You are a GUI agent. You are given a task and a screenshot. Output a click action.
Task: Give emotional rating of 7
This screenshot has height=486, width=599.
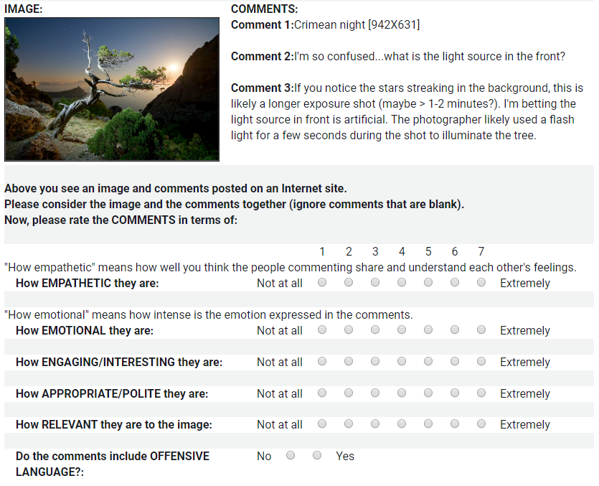coord(481,330)
